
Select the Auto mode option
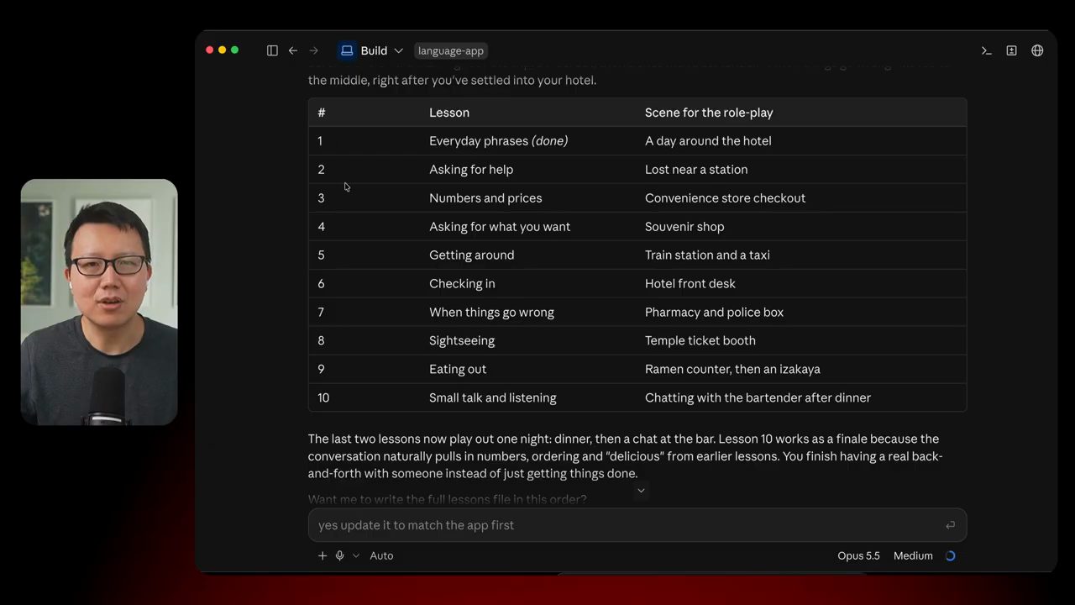coord(381,555)
